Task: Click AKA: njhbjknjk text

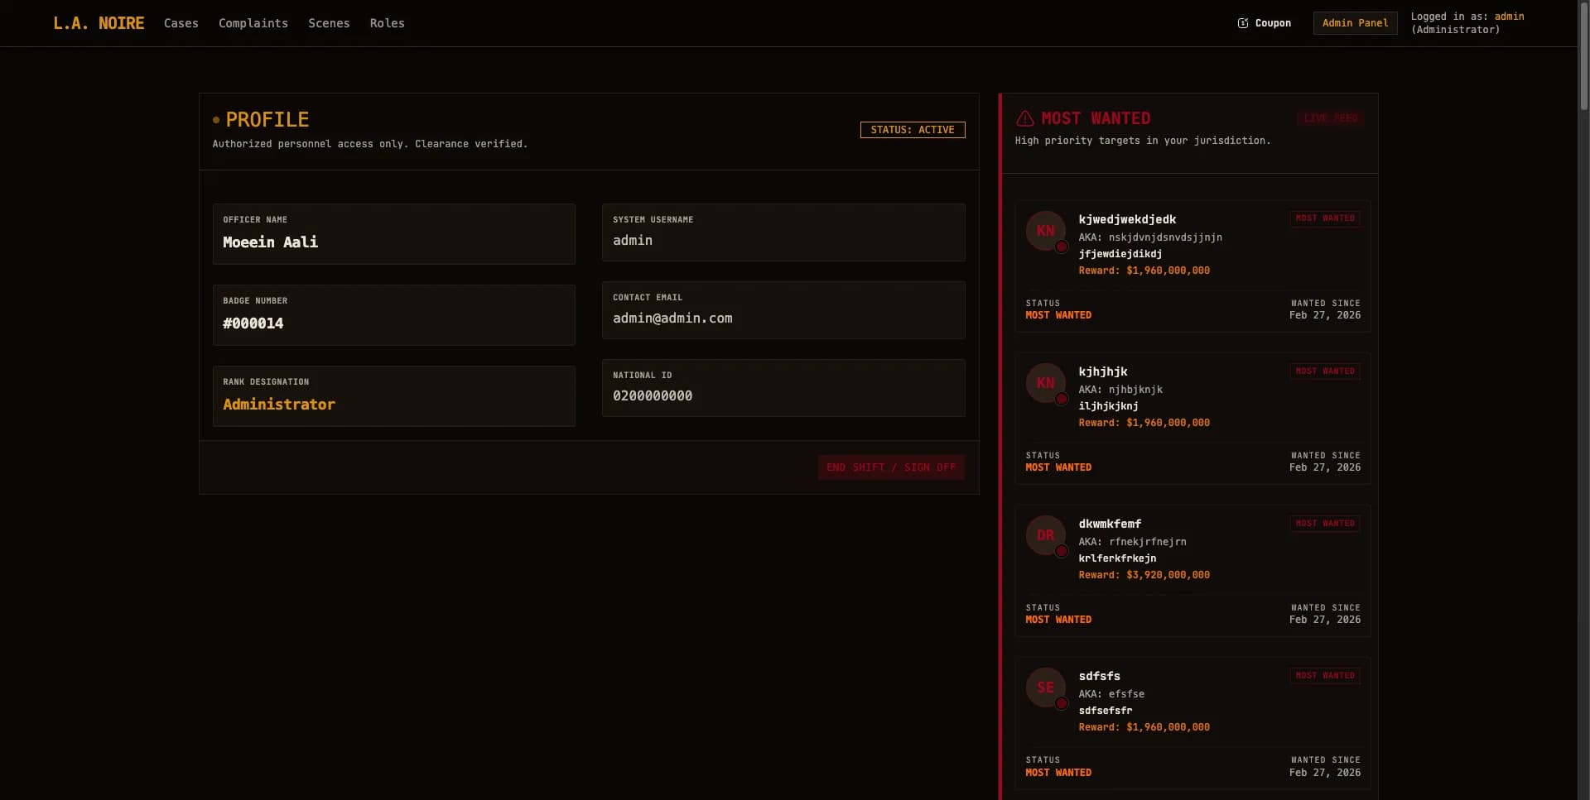Action: coord(1120,390)
